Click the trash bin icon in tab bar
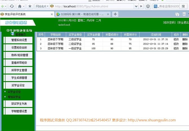189x131 pixels. click(184, 14)
